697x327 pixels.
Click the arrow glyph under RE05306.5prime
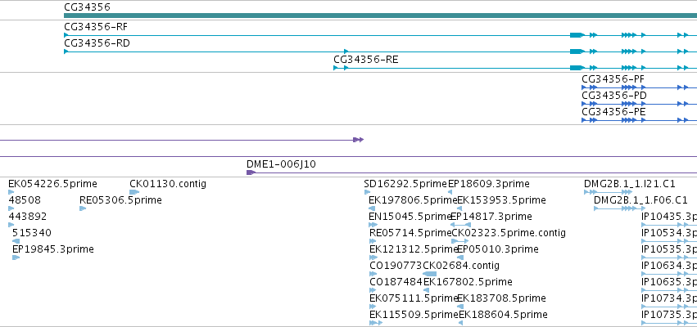(x=83, y=208)
